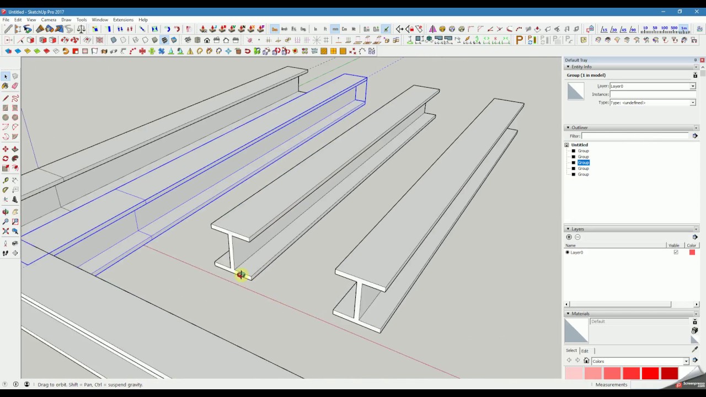Open the Layers details arrow menu
Screen dimensions: 706x397
pos(695,237)
